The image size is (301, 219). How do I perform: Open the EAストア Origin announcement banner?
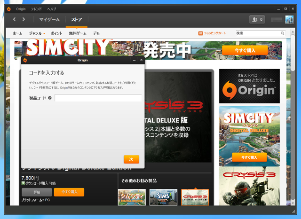click(249, 86)
